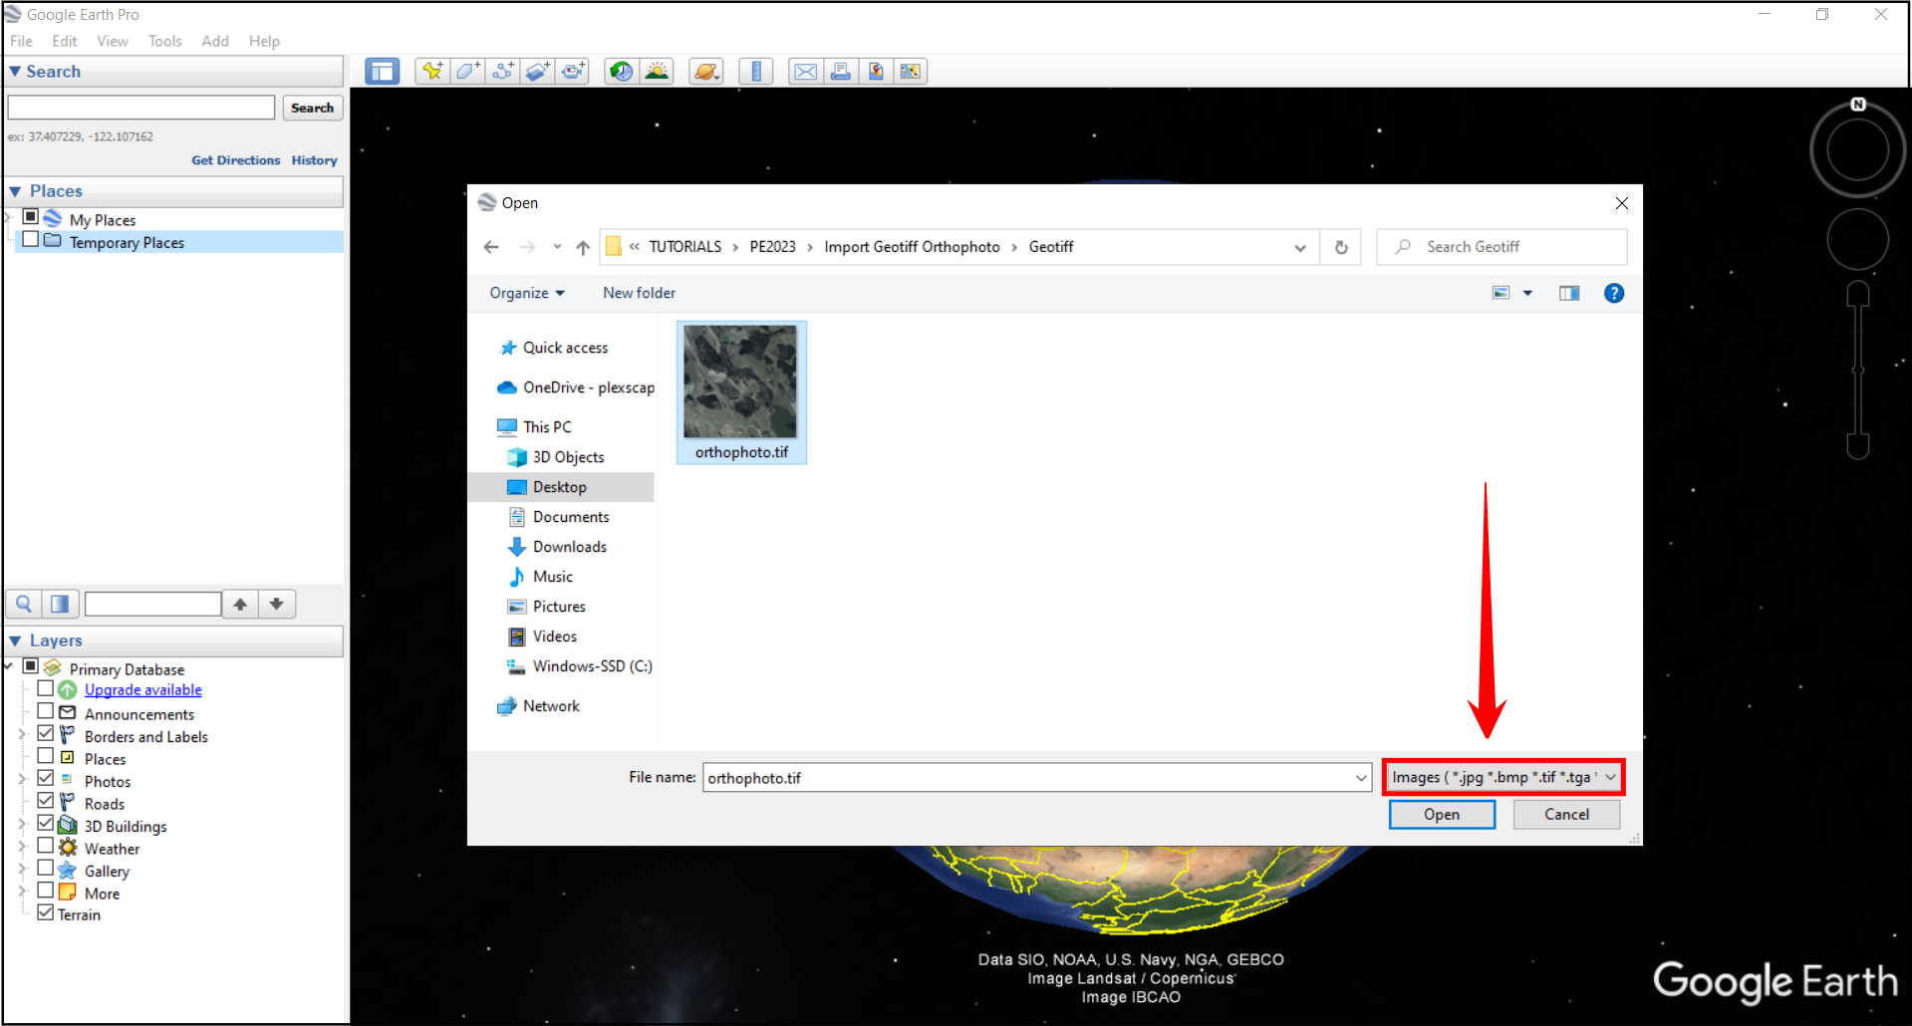
Task: Toggle the My Places checkbox
Action: pyautogui.click(x=31, y=217)
